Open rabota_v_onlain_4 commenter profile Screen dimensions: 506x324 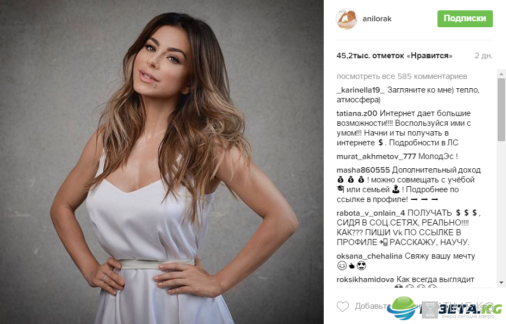pos(371,213)
